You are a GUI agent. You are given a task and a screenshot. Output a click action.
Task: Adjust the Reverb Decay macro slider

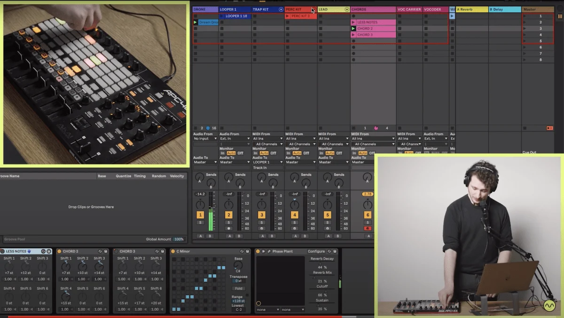coord(322,263)
